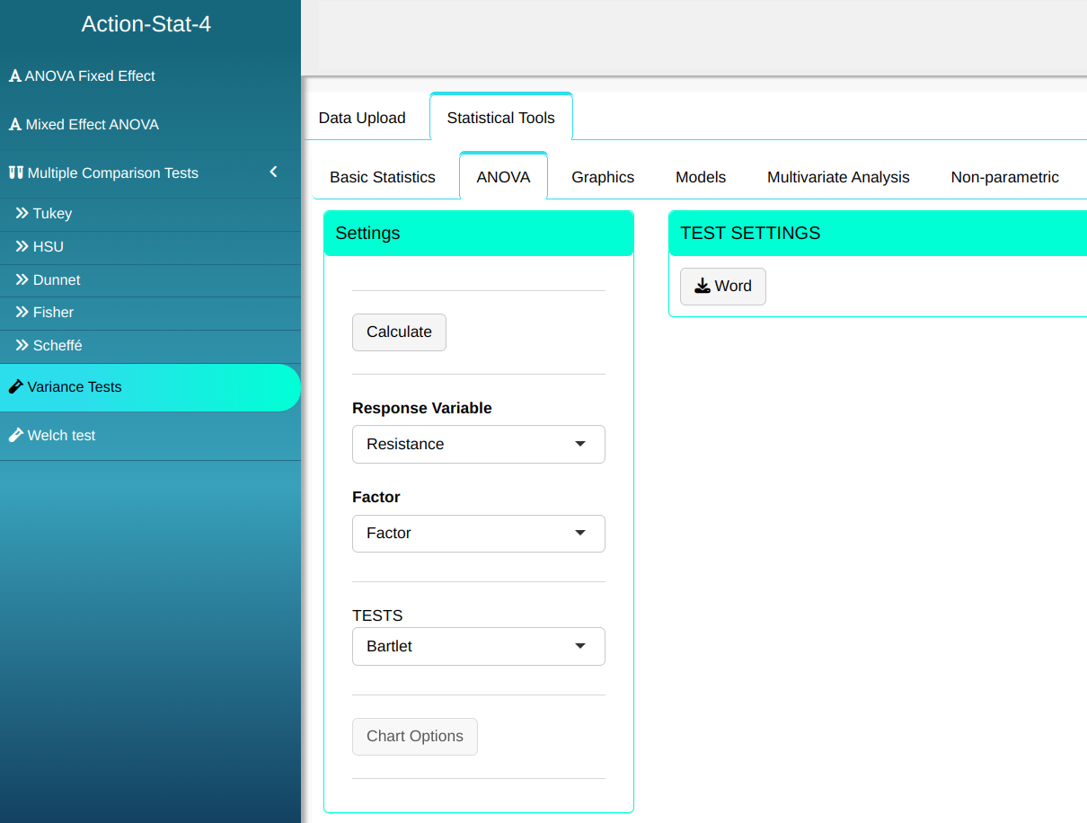Screen dimensions: 1087x823
Task: Switch to the Data Upload tab
Action: (x=362, y=118)
